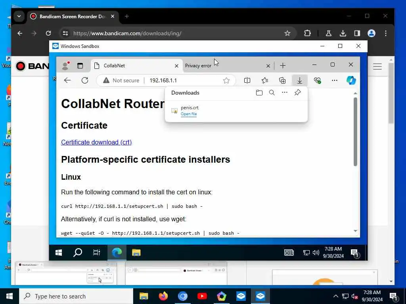Open Edge Browser essentials heart icon
The width and height of the screenshot is (406, 304).
click(x=317, y=80)
